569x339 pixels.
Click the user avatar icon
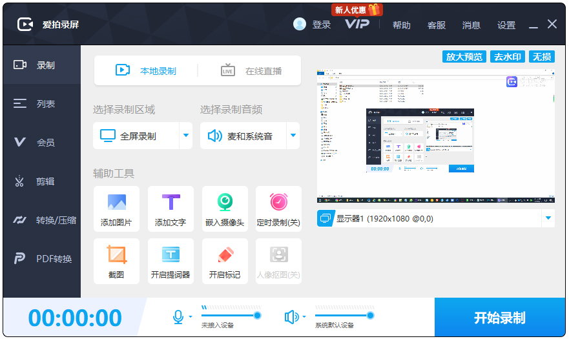pyautogui.click(x=300, y=25)
